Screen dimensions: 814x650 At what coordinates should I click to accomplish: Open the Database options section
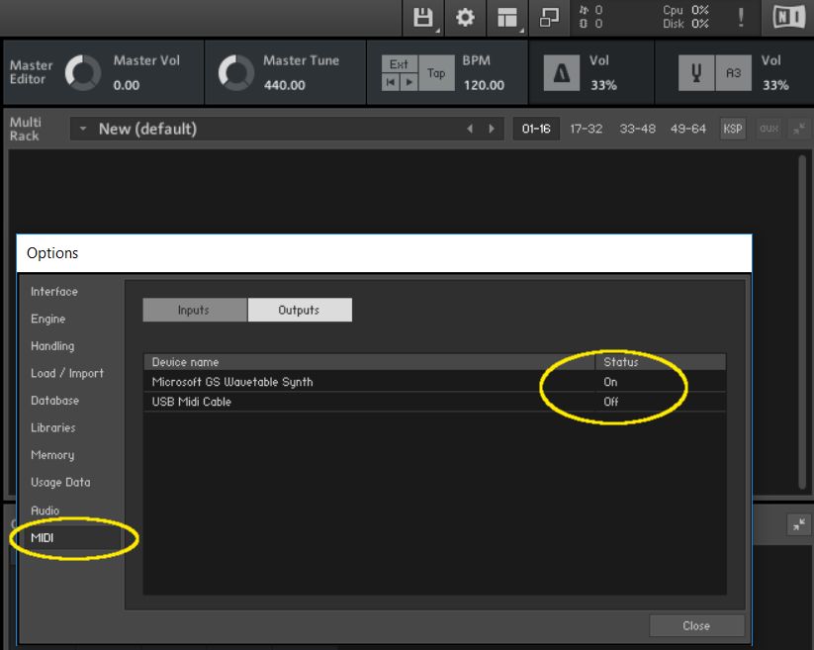tap(55, 401)
